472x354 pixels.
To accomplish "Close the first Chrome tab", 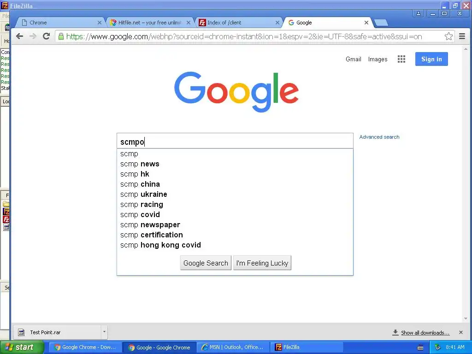I will tap(100, 23).
